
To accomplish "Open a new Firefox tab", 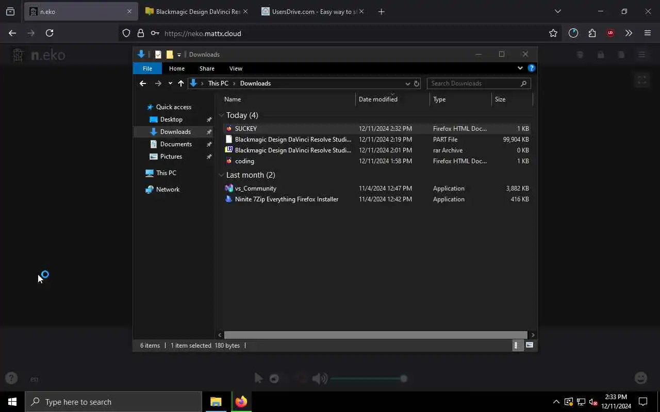I will tap(382, 11).
